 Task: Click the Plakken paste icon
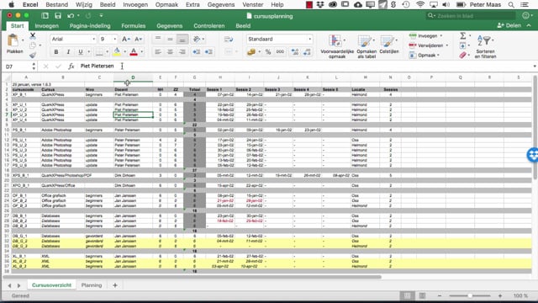tap(13, 40)
